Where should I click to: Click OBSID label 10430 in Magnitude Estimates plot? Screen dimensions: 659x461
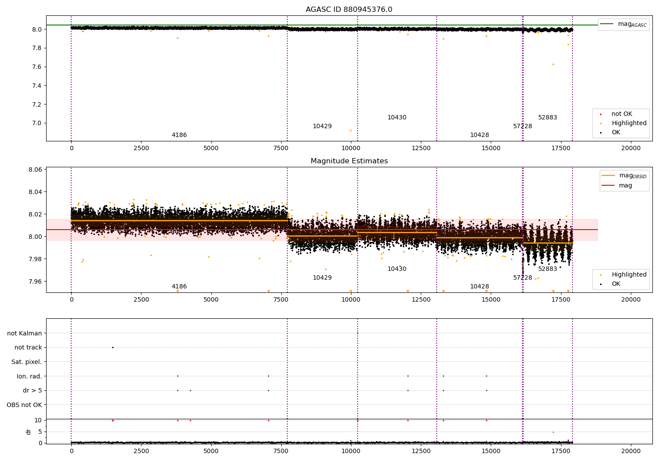pyautogui.click(x=397, y=269)
